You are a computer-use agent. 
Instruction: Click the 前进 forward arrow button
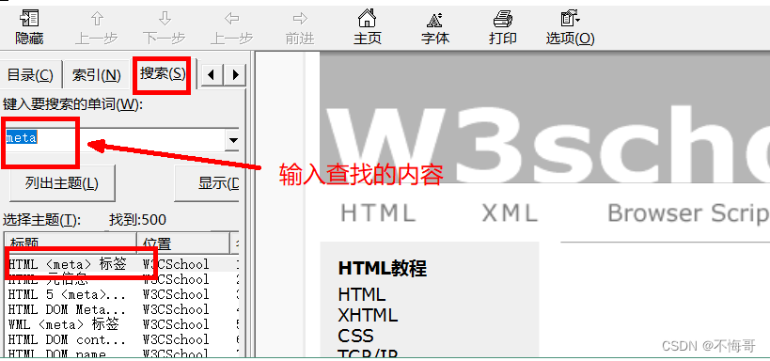pyautogui.click(x=300, y=28)
